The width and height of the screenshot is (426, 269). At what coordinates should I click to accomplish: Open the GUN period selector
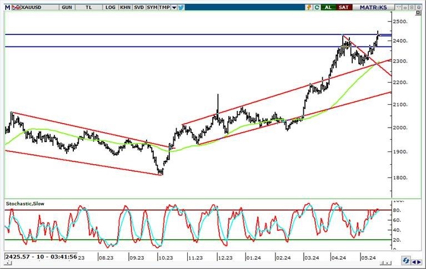(67, 7)
